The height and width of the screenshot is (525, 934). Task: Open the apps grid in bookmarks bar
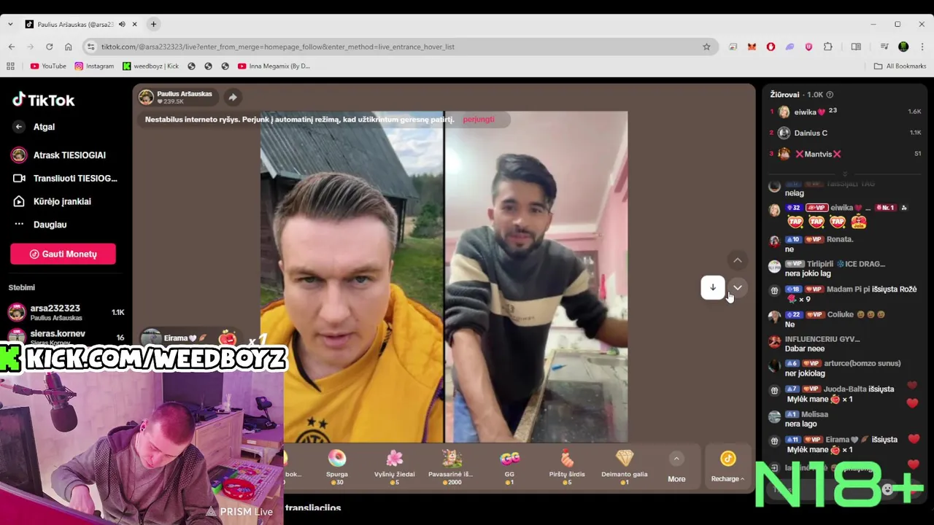click(10, 66)
